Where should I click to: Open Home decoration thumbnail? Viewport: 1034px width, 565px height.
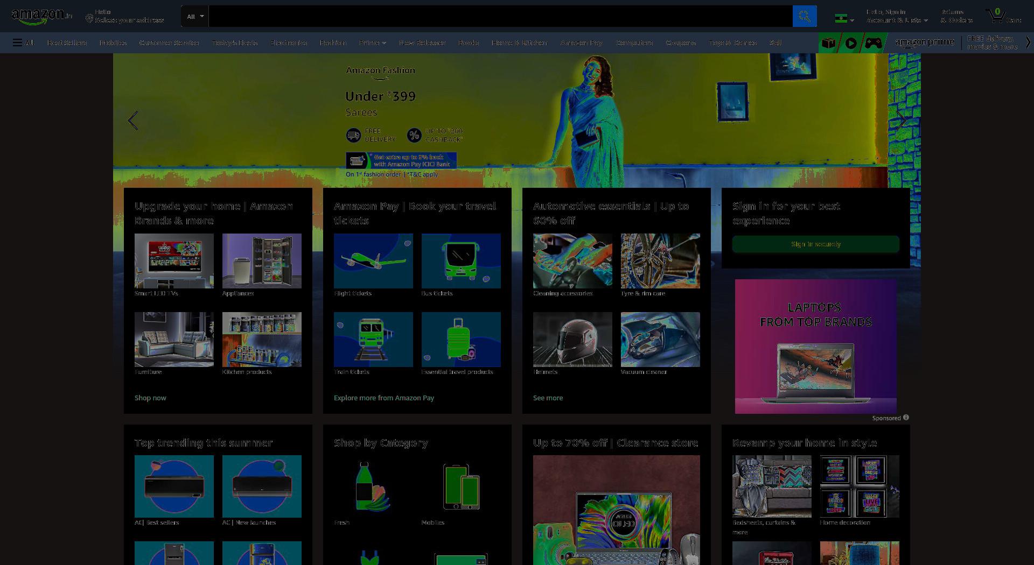pos(860,486)
